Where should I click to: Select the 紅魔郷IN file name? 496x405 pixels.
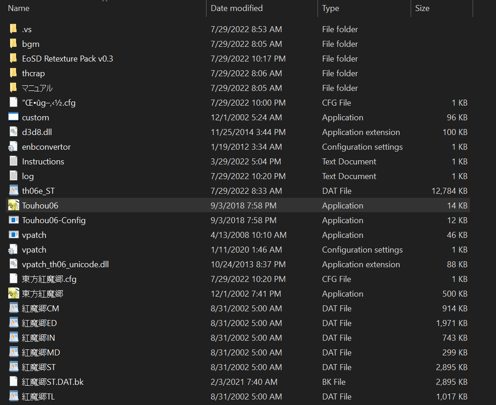click(38, 338)
